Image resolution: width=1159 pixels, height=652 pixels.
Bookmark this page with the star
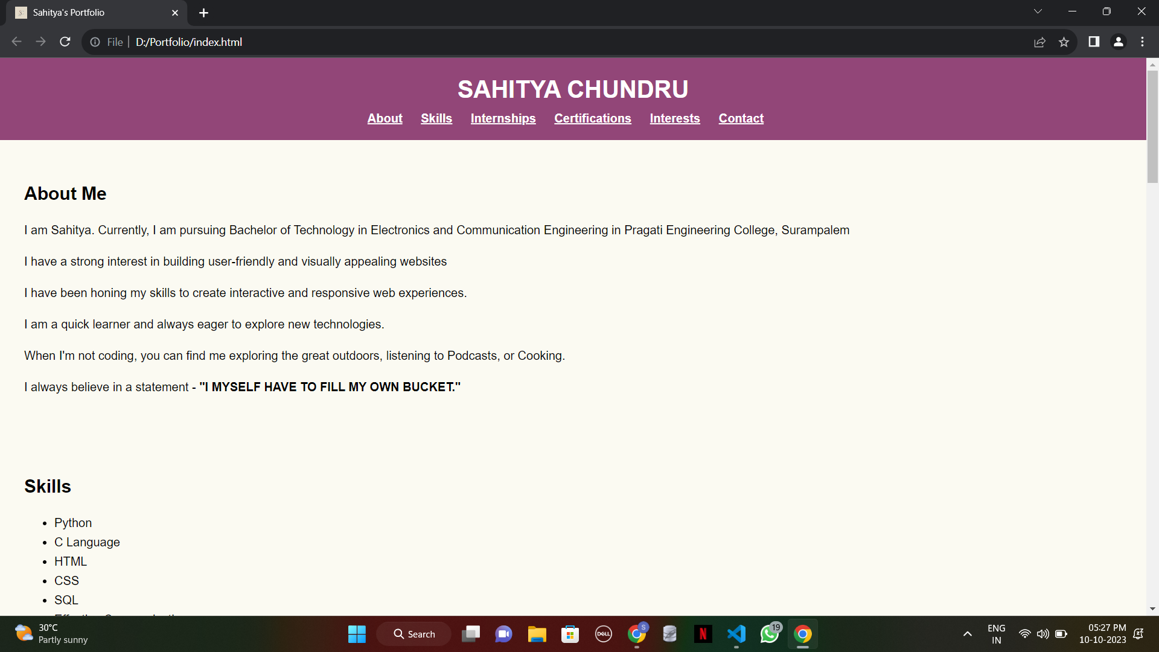1064,42
